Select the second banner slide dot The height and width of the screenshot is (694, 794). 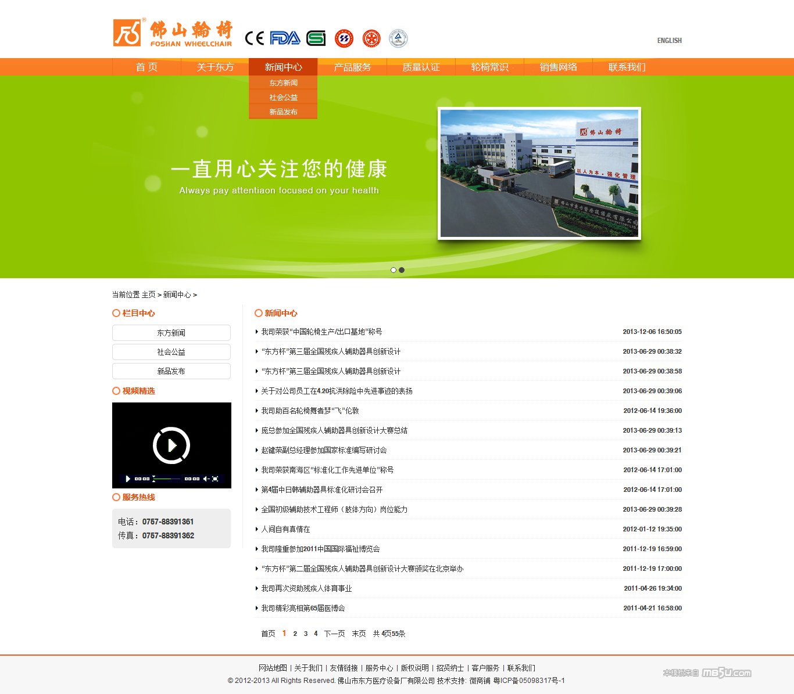point(402,270)
